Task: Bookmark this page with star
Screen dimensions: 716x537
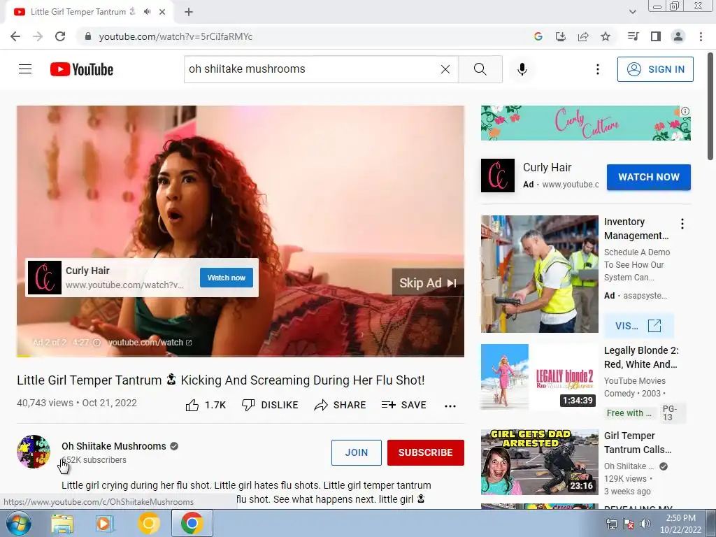Action: 606,36
